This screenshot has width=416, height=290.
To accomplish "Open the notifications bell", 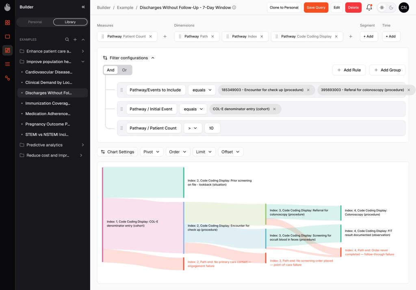I will 369,7.
